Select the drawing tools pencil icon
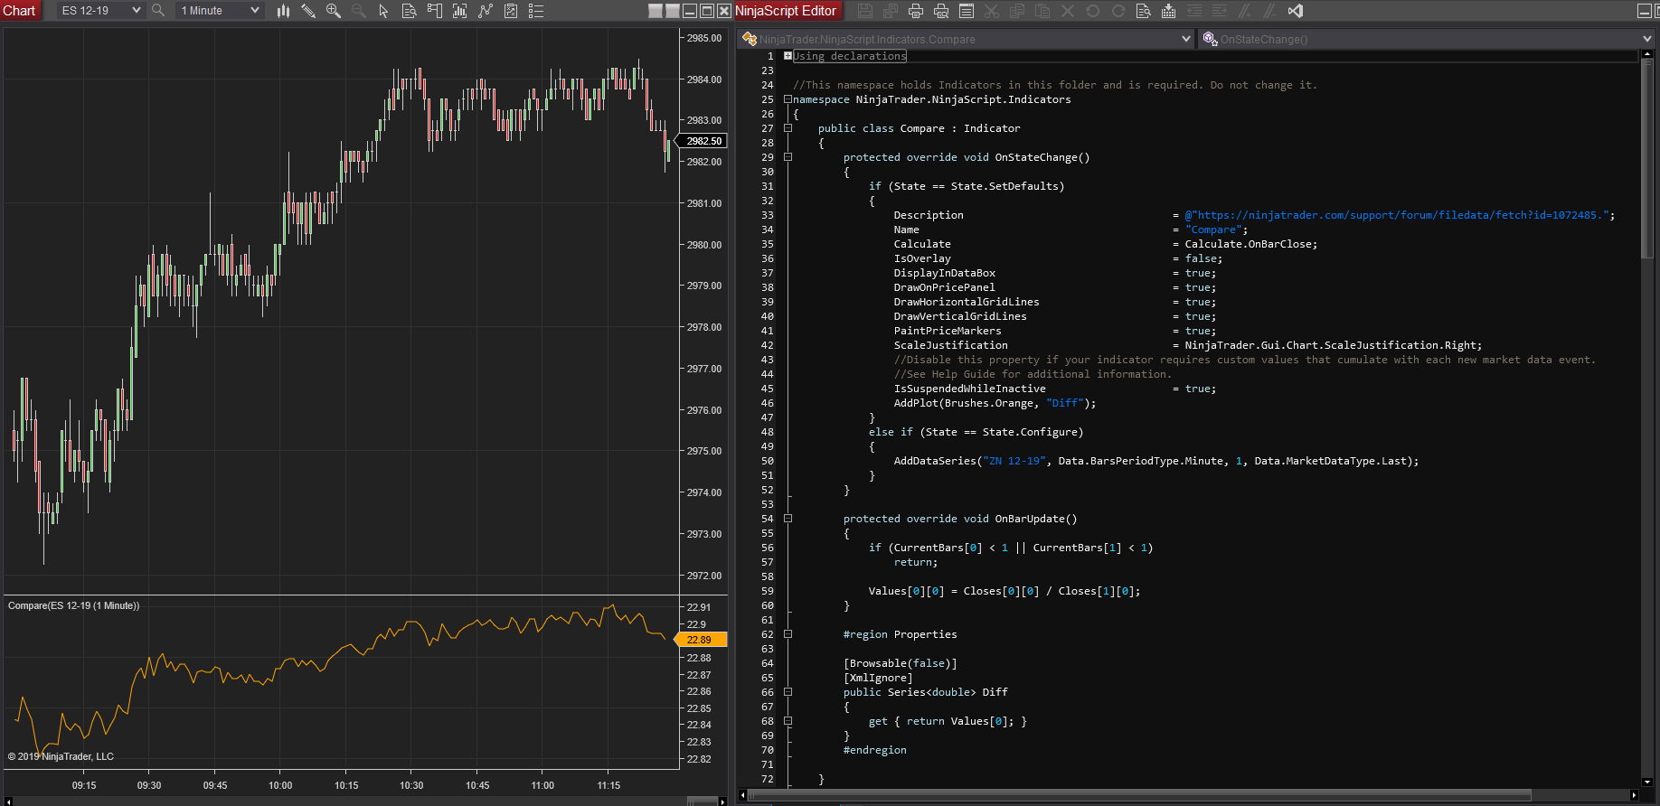 coord(308,11)
